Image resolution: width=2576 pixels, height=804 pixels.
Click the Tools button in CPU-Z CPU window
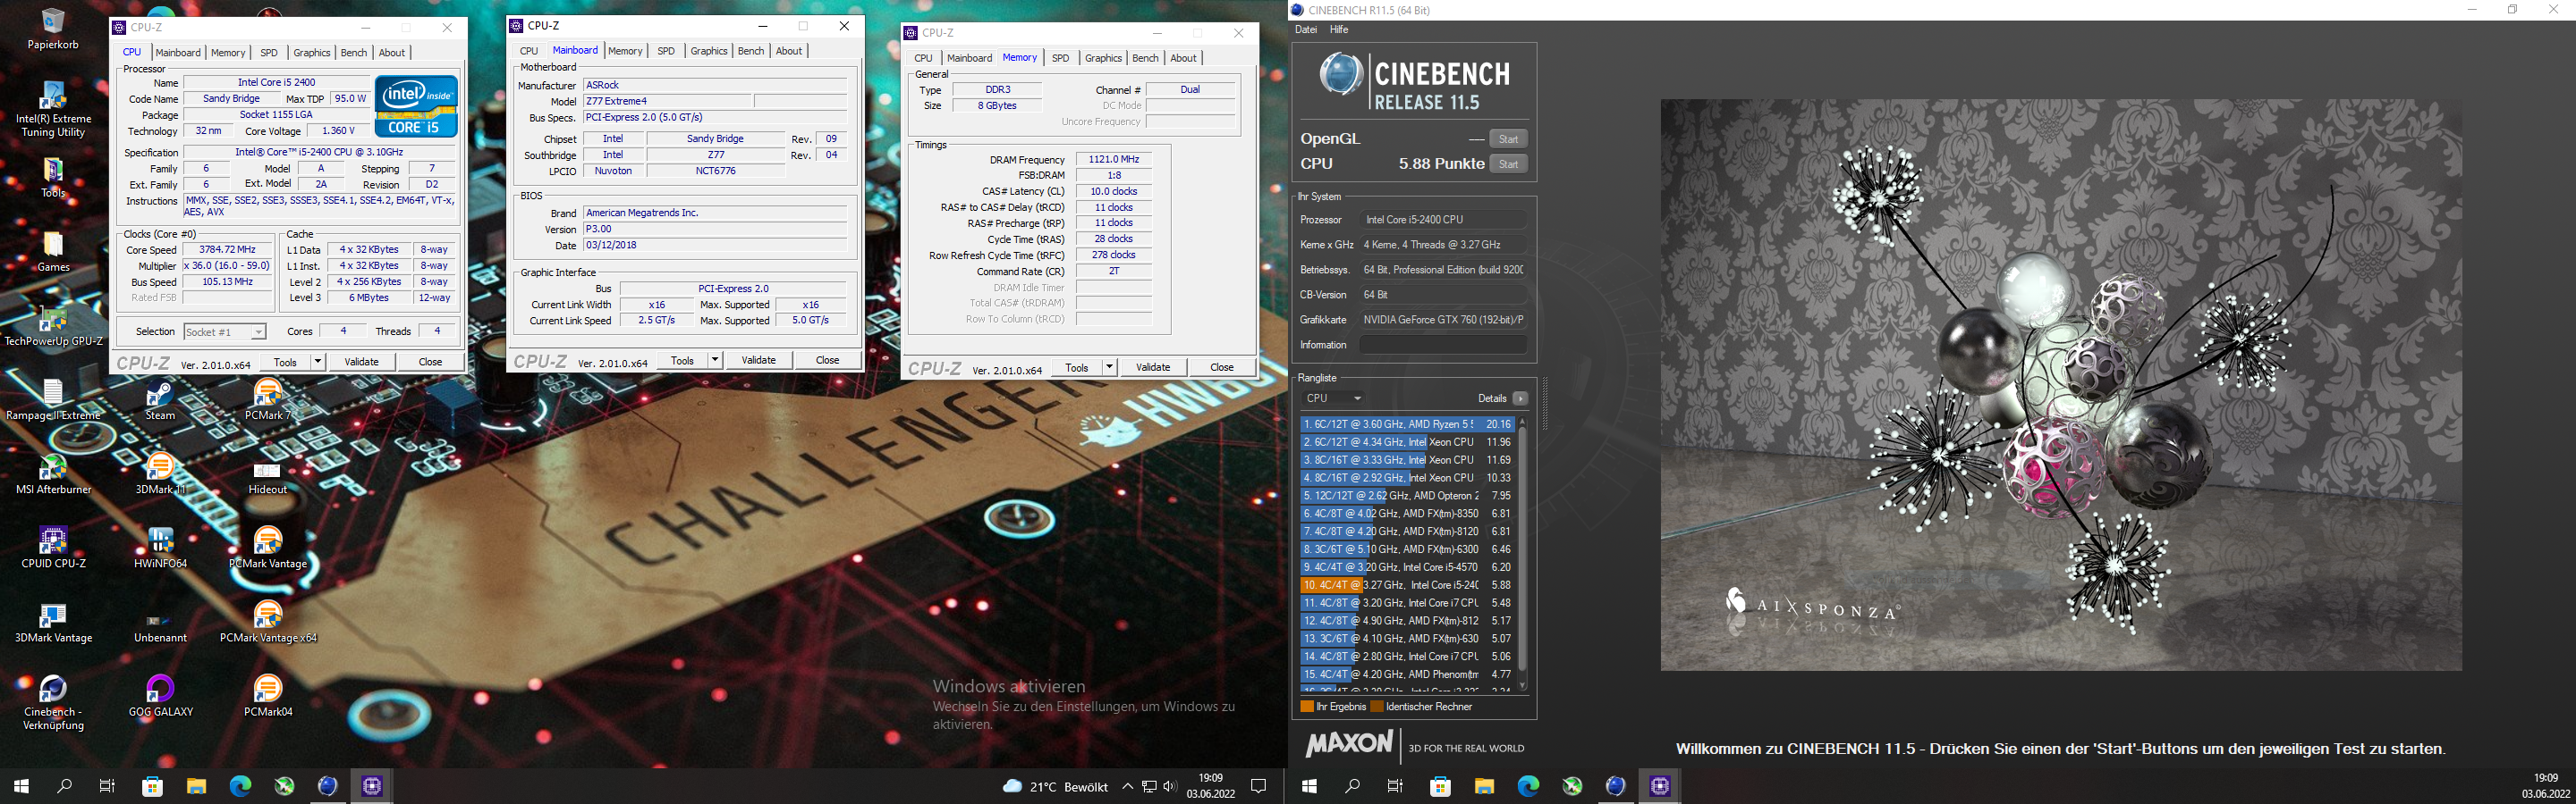click(x=285, y=362)
